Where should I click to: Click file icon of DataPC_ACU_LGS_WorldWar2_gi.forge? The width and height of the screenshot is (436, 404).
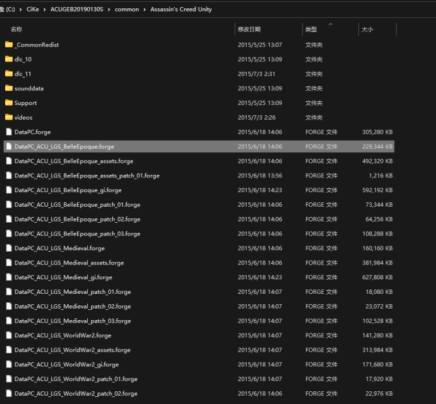9,364
